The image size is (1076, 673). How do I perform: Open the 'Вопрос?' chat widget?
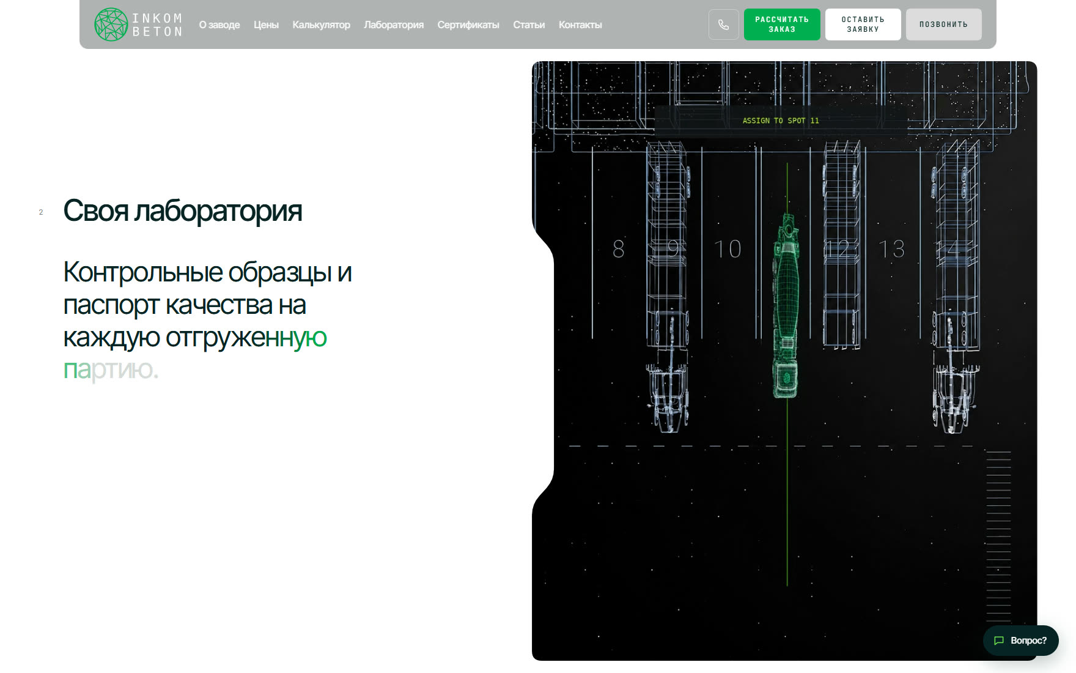(1020, 641)
